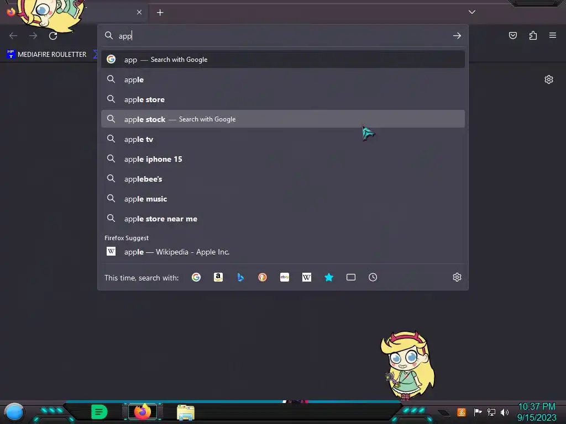Click Firefox taskbar button

coord(143,411)
